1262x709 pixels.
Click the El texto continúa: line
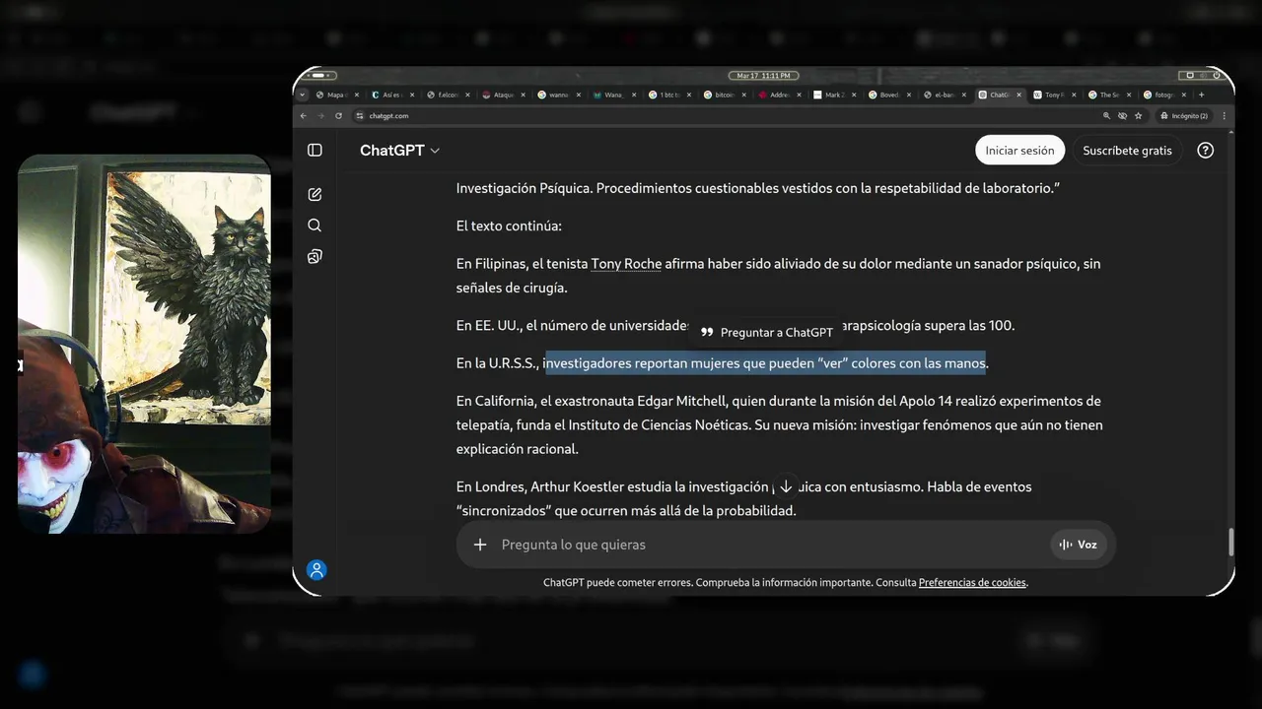[509, 226]
